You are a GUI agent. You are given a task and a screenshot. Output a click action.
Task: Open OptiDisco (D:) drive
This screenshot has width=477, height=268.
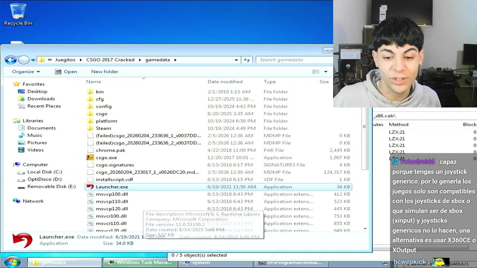(x=44, y=179)
